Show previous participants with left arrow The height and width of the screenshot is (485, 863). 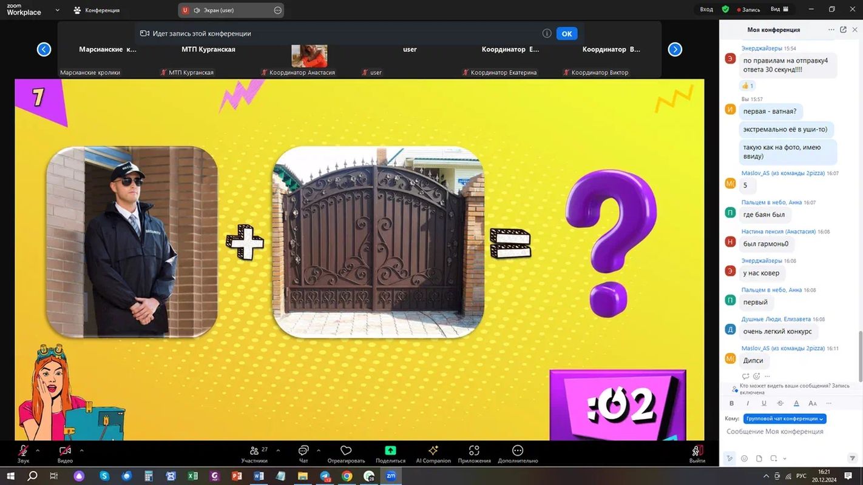point(44,49)
